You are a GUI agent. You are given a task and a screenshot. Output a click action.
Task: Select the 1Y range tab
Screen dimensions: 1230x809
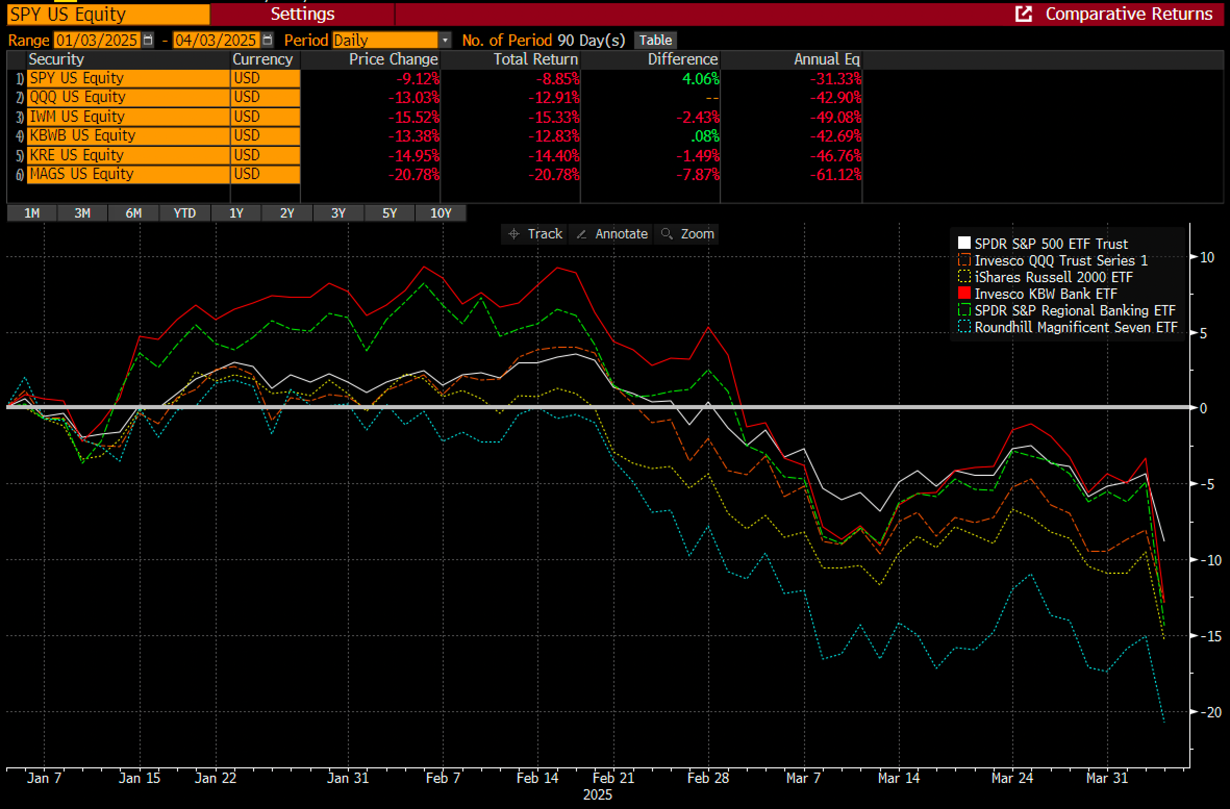236,213
